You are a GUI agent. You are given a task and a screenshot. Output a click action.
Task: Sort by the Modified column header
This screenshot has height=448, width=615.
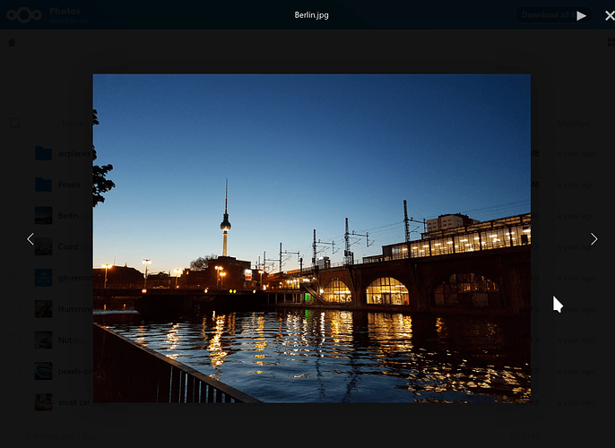(573, 124)
